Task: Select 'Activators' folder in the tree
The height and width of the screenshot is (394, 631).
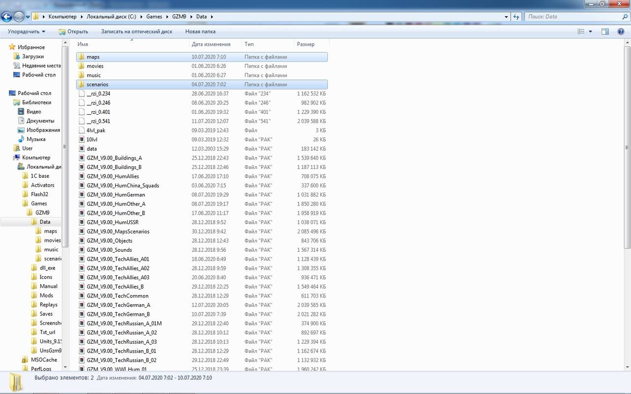Action: [43, 185]
